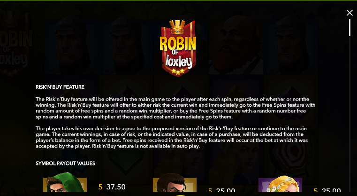Select the blonde maiden symbol with flowers

coord(280,184)
